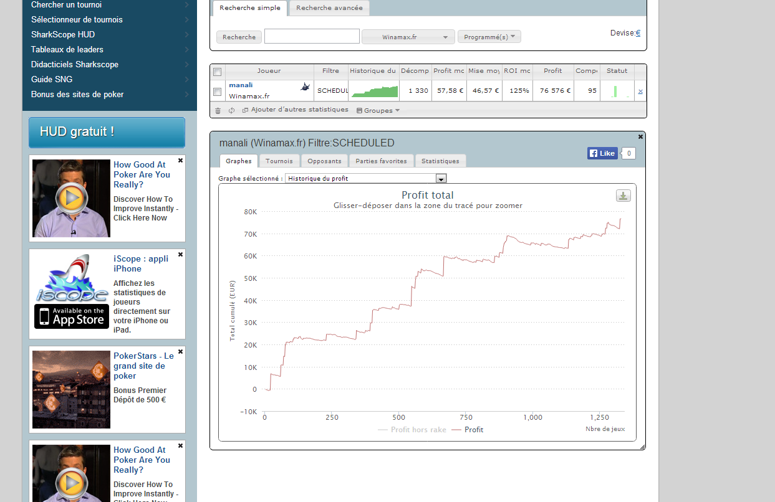Open Guide SNG menu item
The height and width of the screenshot is (502, 775).
pos(110,79)
